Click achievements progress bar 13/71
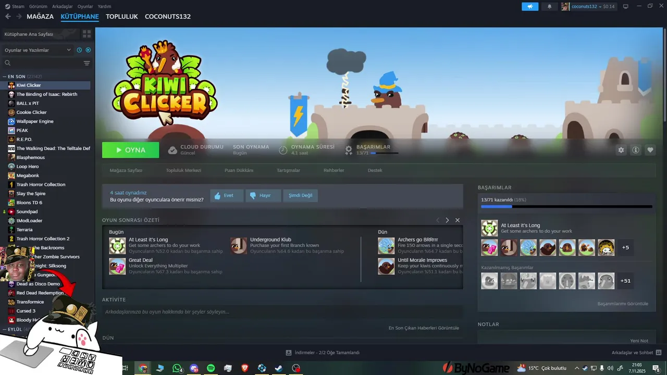667x375 pixels. click(566, 207)
